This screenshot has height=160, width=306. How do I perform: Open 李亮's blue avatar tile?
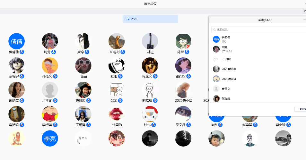[x=50, y=139]
